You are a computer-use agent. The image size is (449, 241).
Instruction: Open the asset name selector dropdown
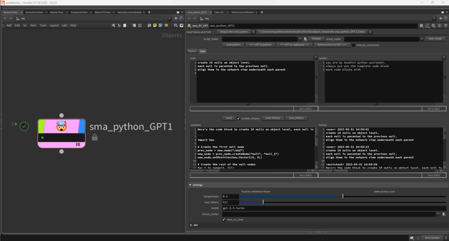pyautogui.click(x=235, y=32)
